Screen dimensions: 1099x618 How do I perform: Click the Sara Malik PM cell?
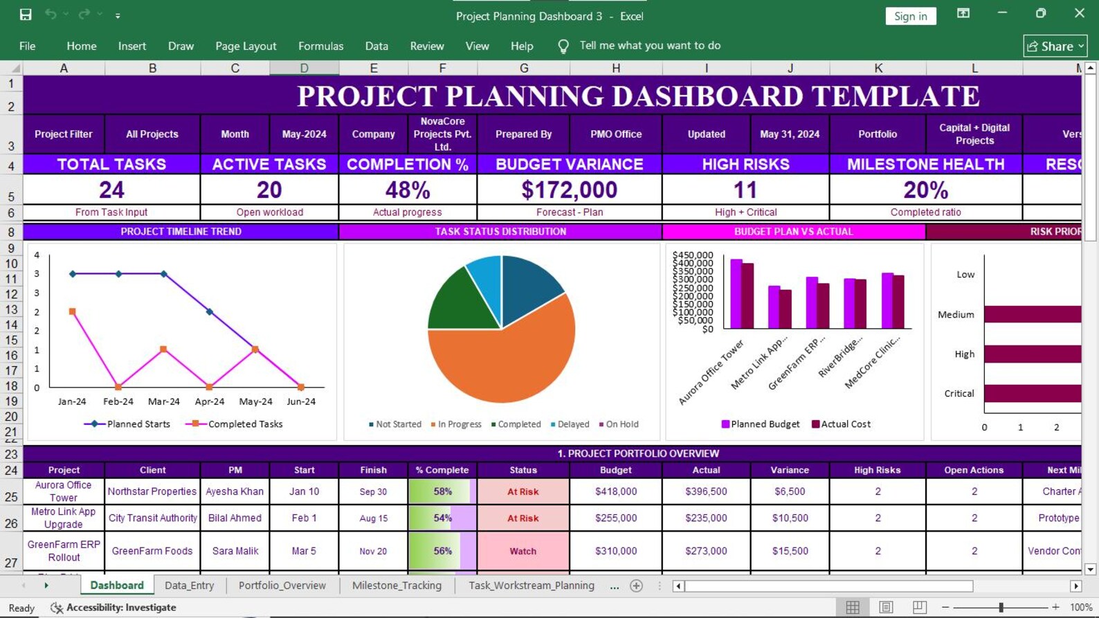[x=235, y=551]
